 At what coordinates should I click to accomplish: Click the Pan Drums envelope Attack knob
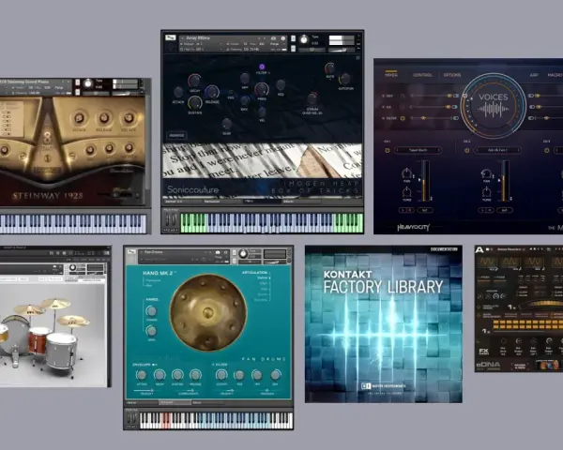point(141,375)
